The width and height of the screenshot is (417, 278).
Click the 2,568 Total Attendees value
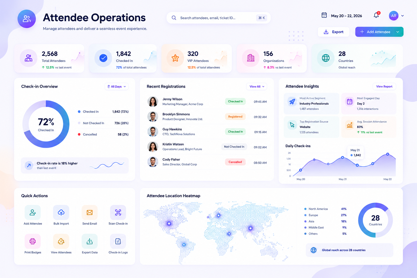click(x=50, y=54)
